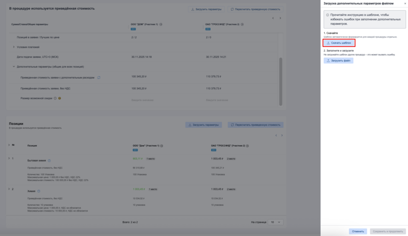Click next-arrow above the top parameters table
Viewport: 408px width, 236px height.
280,18
